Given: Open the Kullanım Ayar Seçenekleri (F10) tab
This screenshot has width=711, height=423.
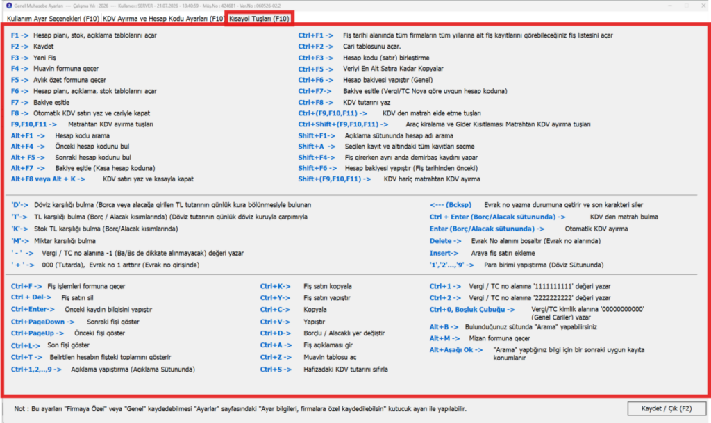Looking at the screenshot, I should (53, 19).
